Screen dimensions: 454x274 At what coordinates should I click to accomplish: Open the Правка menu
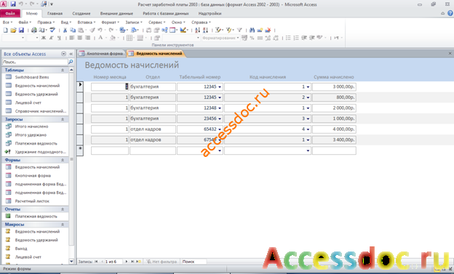(46, 23)
